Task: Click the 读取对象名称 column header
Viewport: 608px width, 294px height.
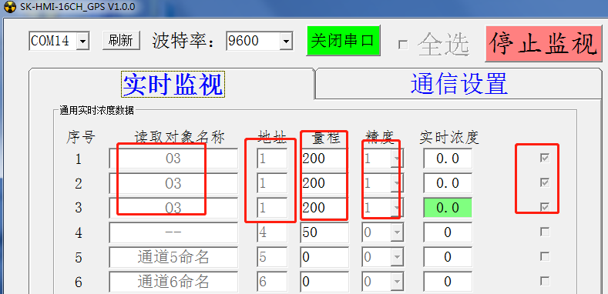Action: [x=180, y=137]
